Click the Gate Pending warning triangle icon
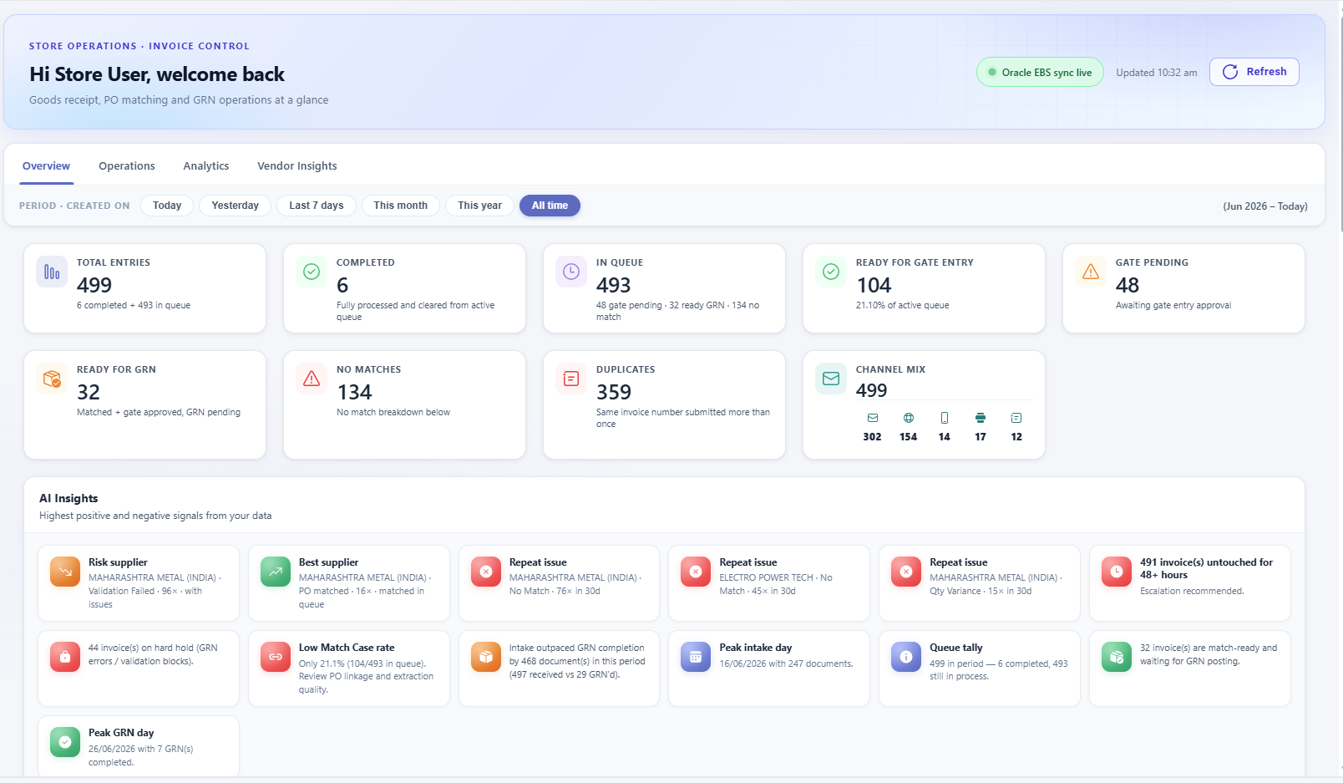 1091,272
